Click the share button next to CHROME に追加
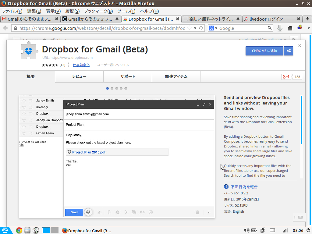Image resolution: width=312 pixels, height=234 pixels. coord(289,51)
